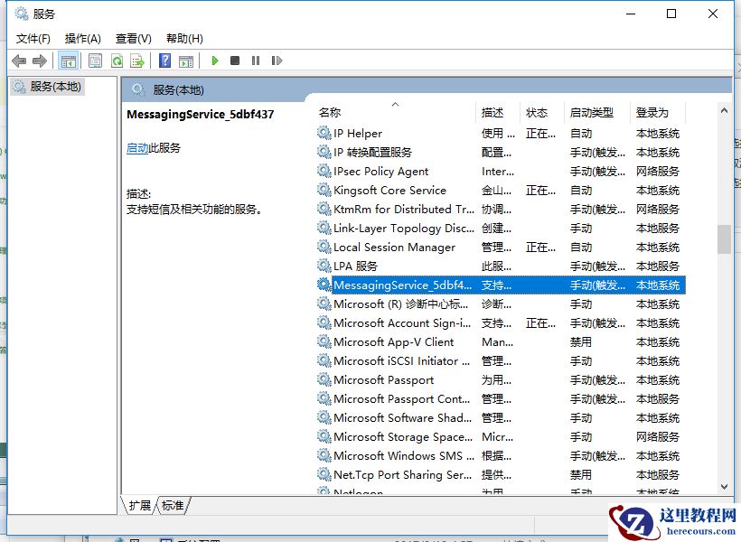Click the back navigation arrow icon
The height and width of the screenshot is (542, 741).
click(20, 61)
